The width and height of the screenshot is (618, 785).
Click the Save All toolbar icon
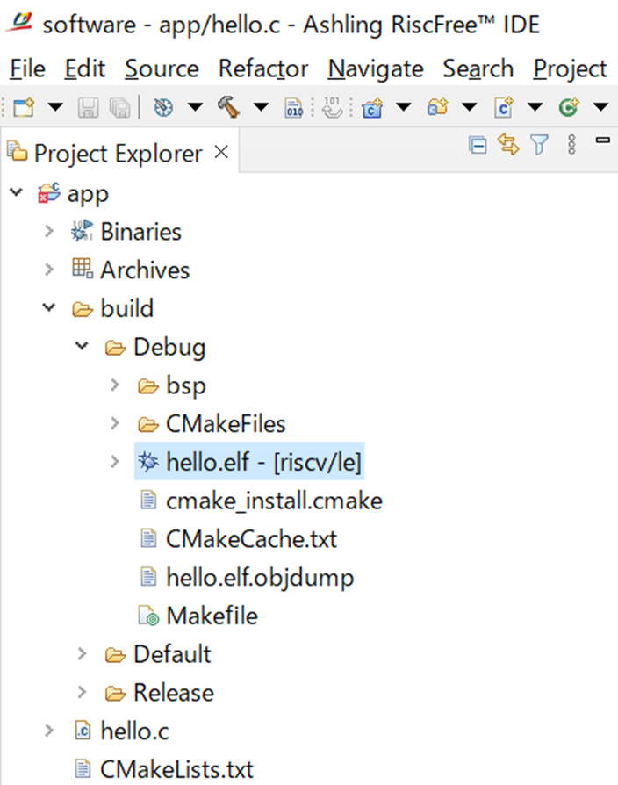tap(119, 107)
